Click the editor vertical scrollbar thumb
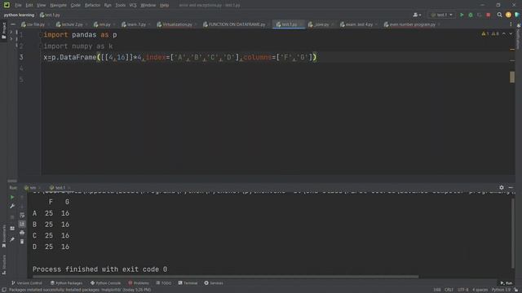This screenshot has height=293, width=522. coord(512,77)
